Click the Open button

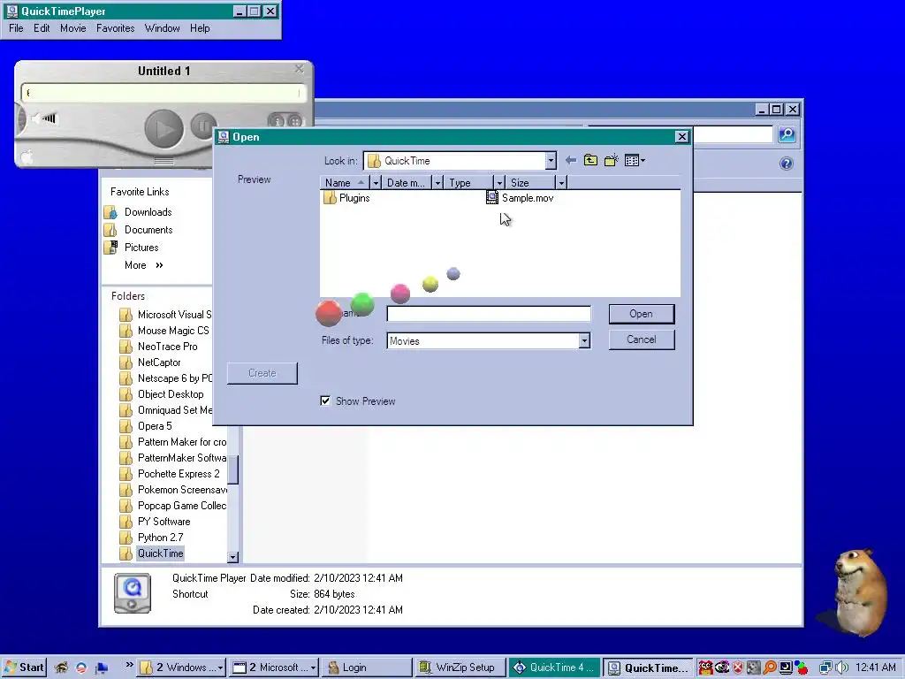642,314
